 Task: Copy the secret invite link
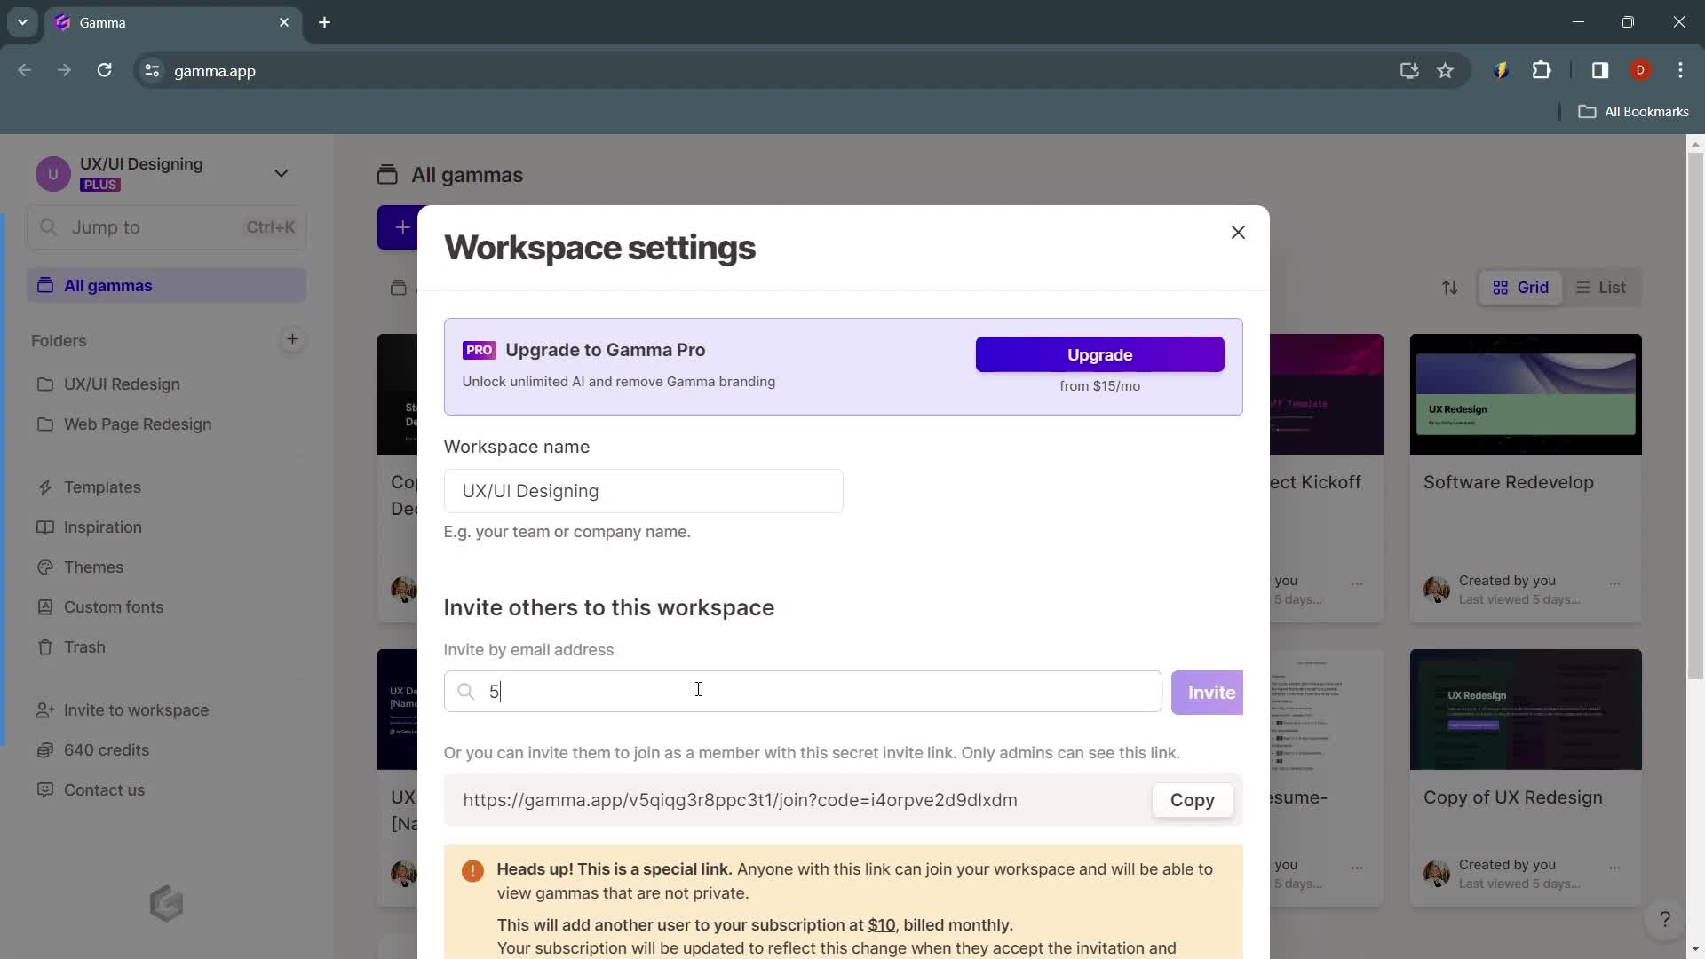[x=1192, y=800]
